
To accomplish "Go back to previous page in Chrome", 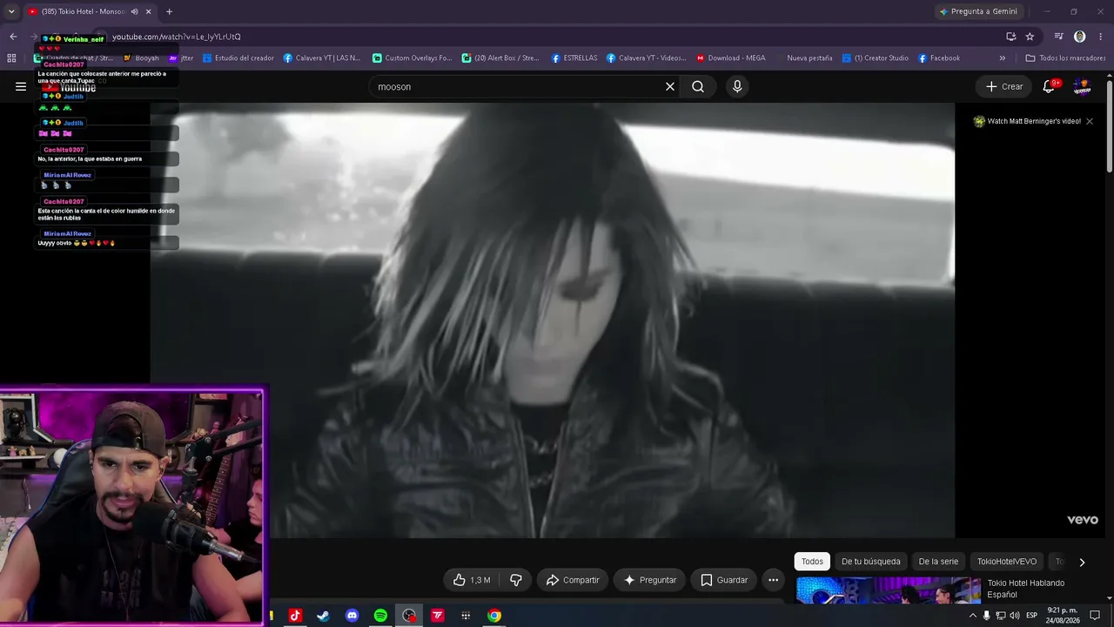I will tap(13, 37).
